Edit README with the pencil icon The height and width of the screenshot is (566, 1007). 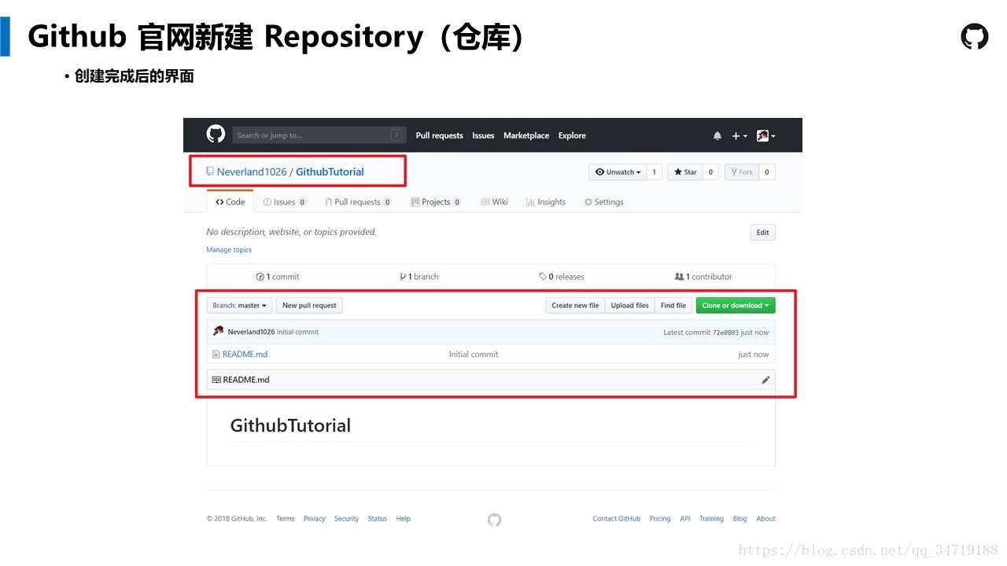coord(765,380)
